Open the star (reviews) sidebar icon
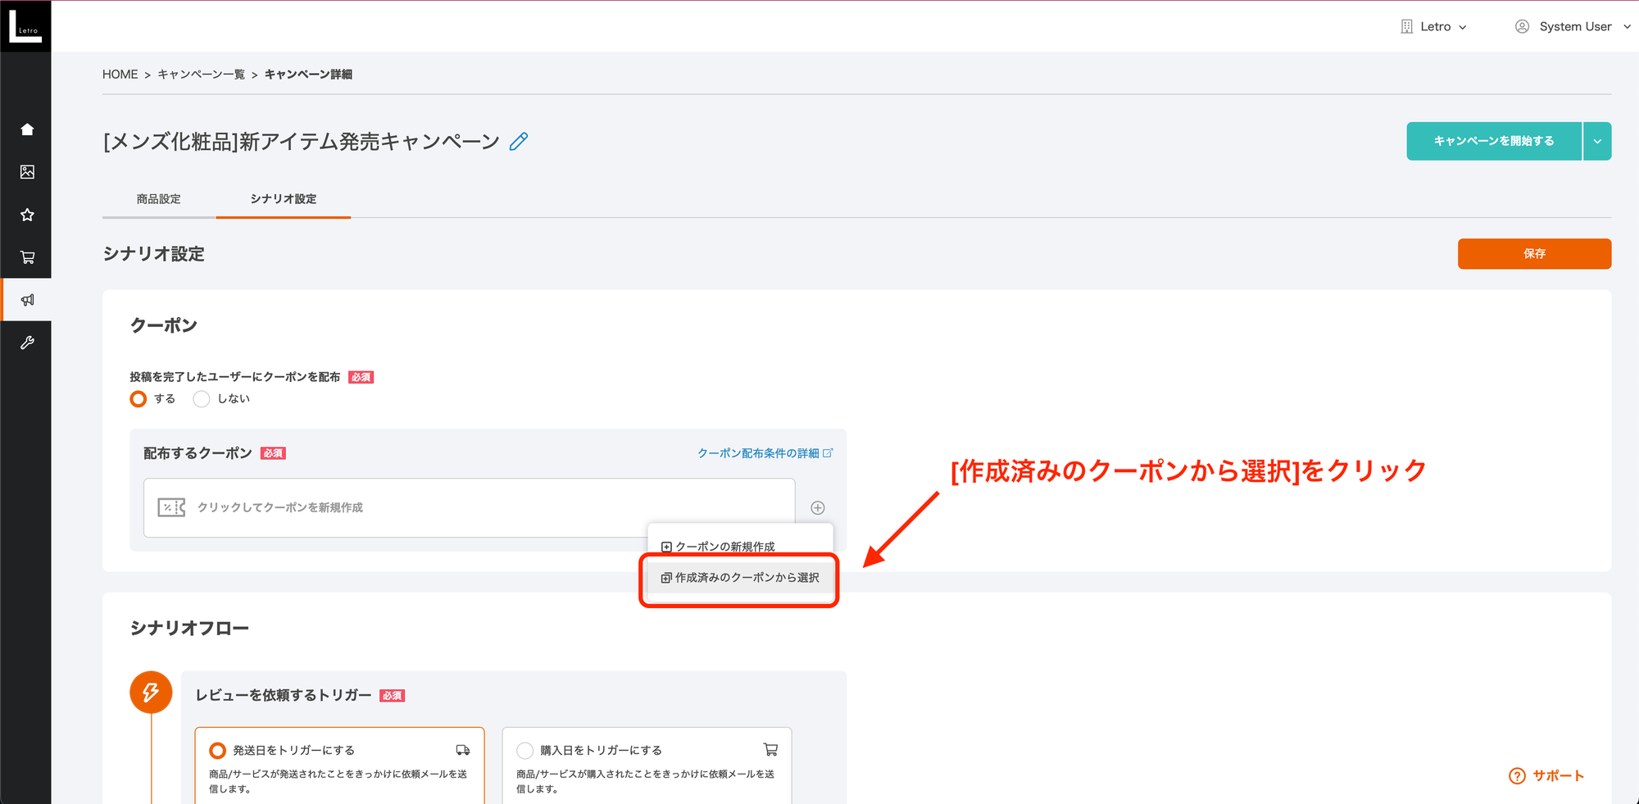Screen dimensions: 1639x804 [26, 214]
